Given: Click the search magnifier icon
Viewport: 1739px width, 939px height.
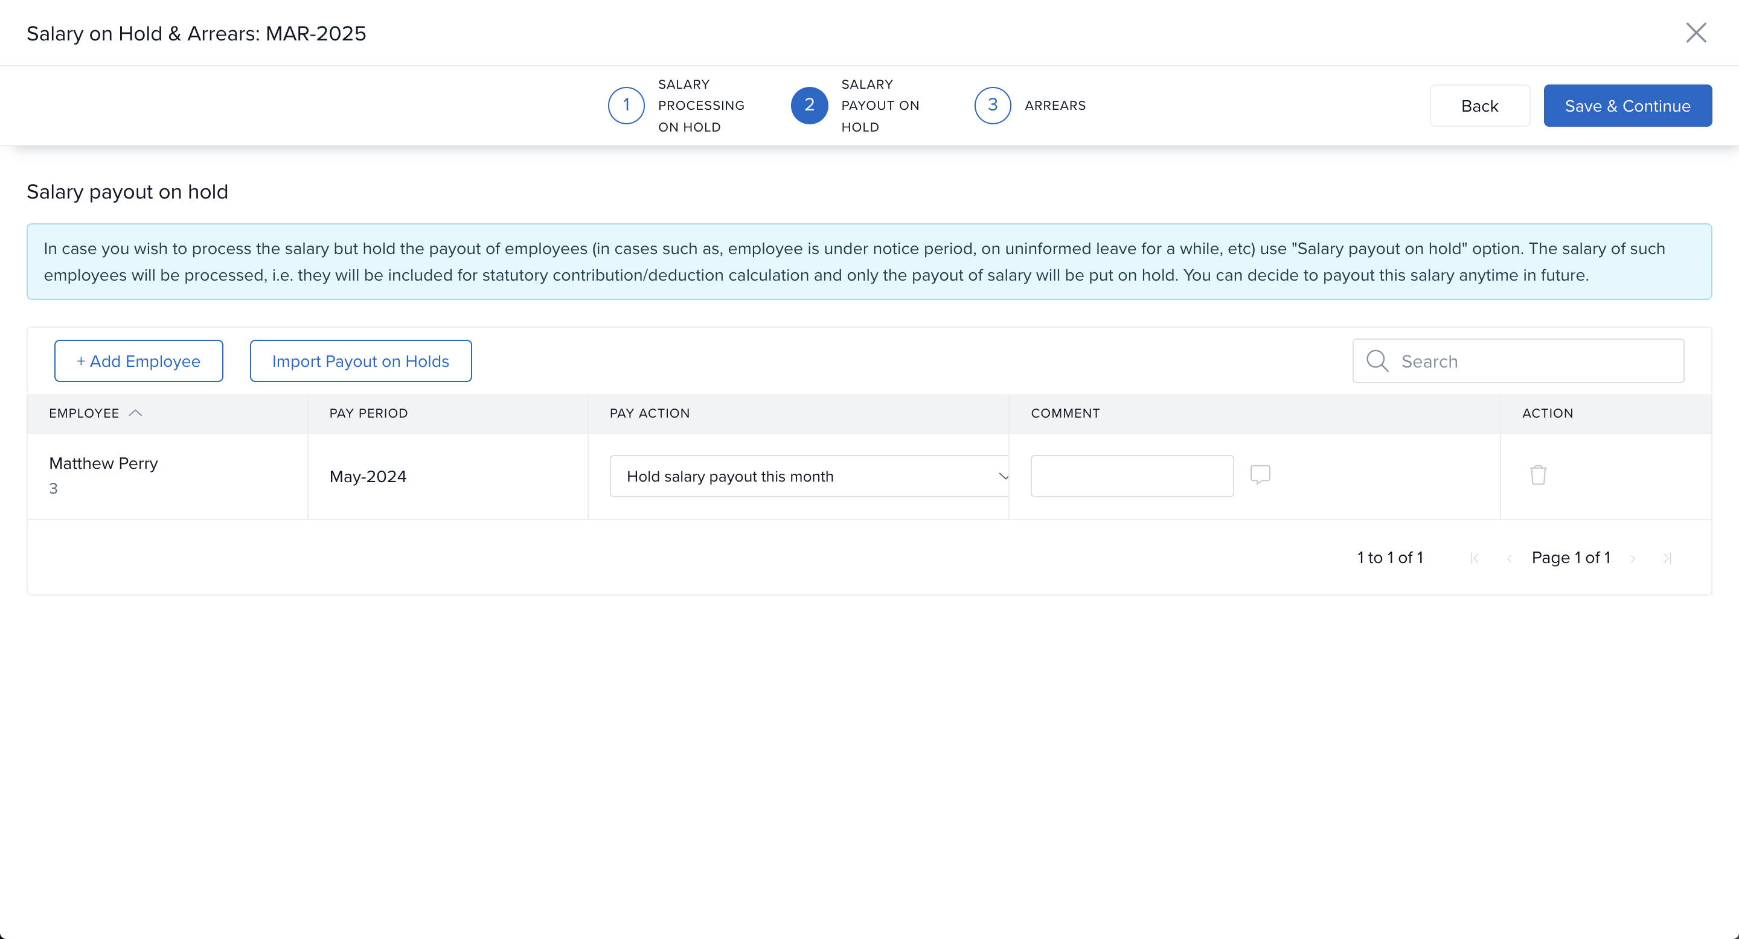Looking at the screenshot, I should 1377,361.
